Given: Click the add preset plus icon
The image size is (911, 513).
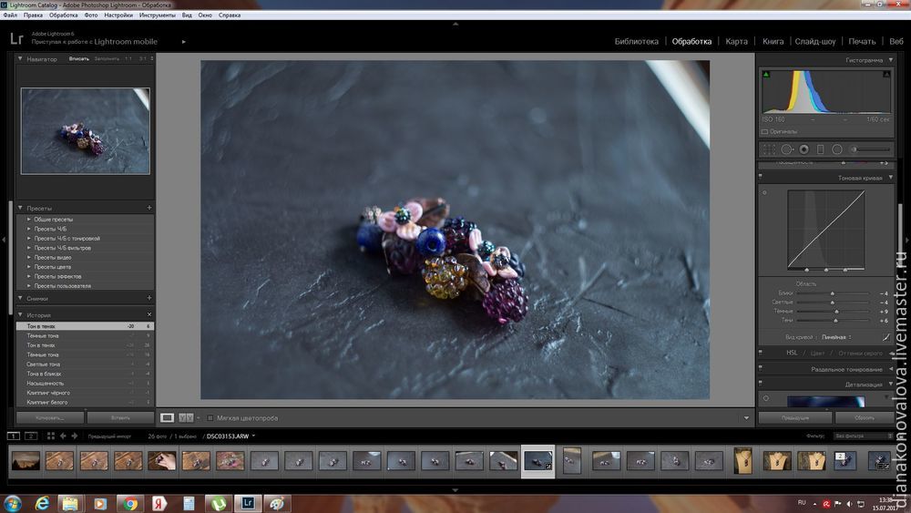Looking at the screenshot, I should (149, 208).
